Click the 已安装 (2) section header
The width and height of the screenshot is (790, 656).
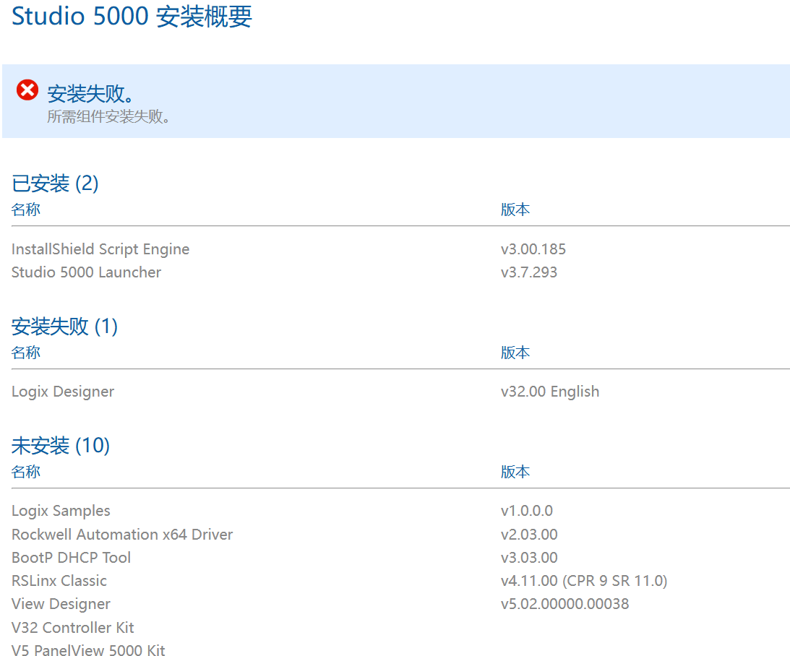click(x=55, y=184)
